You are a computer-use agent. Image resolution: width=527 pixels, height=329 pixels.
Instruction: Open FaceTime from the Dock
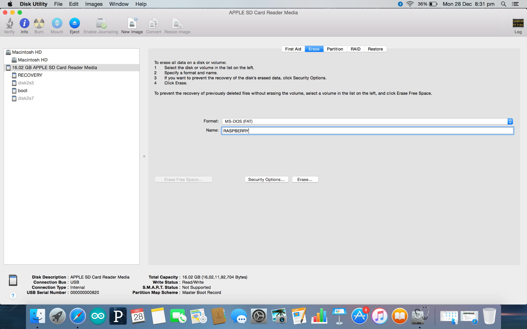point(178,316)
